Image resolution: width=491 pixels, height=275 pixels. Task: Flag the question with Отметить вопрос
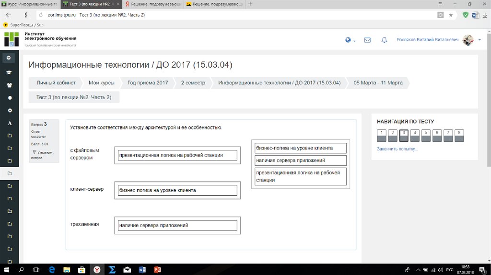click(43, 155)
